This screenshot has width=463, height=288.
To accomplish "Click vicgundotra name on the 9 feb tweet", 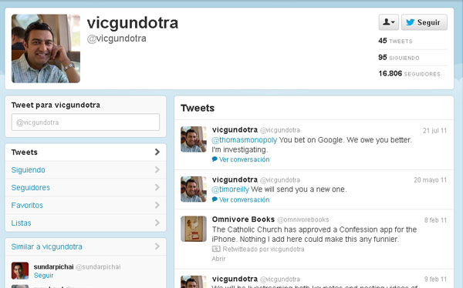I will point(235,279).
